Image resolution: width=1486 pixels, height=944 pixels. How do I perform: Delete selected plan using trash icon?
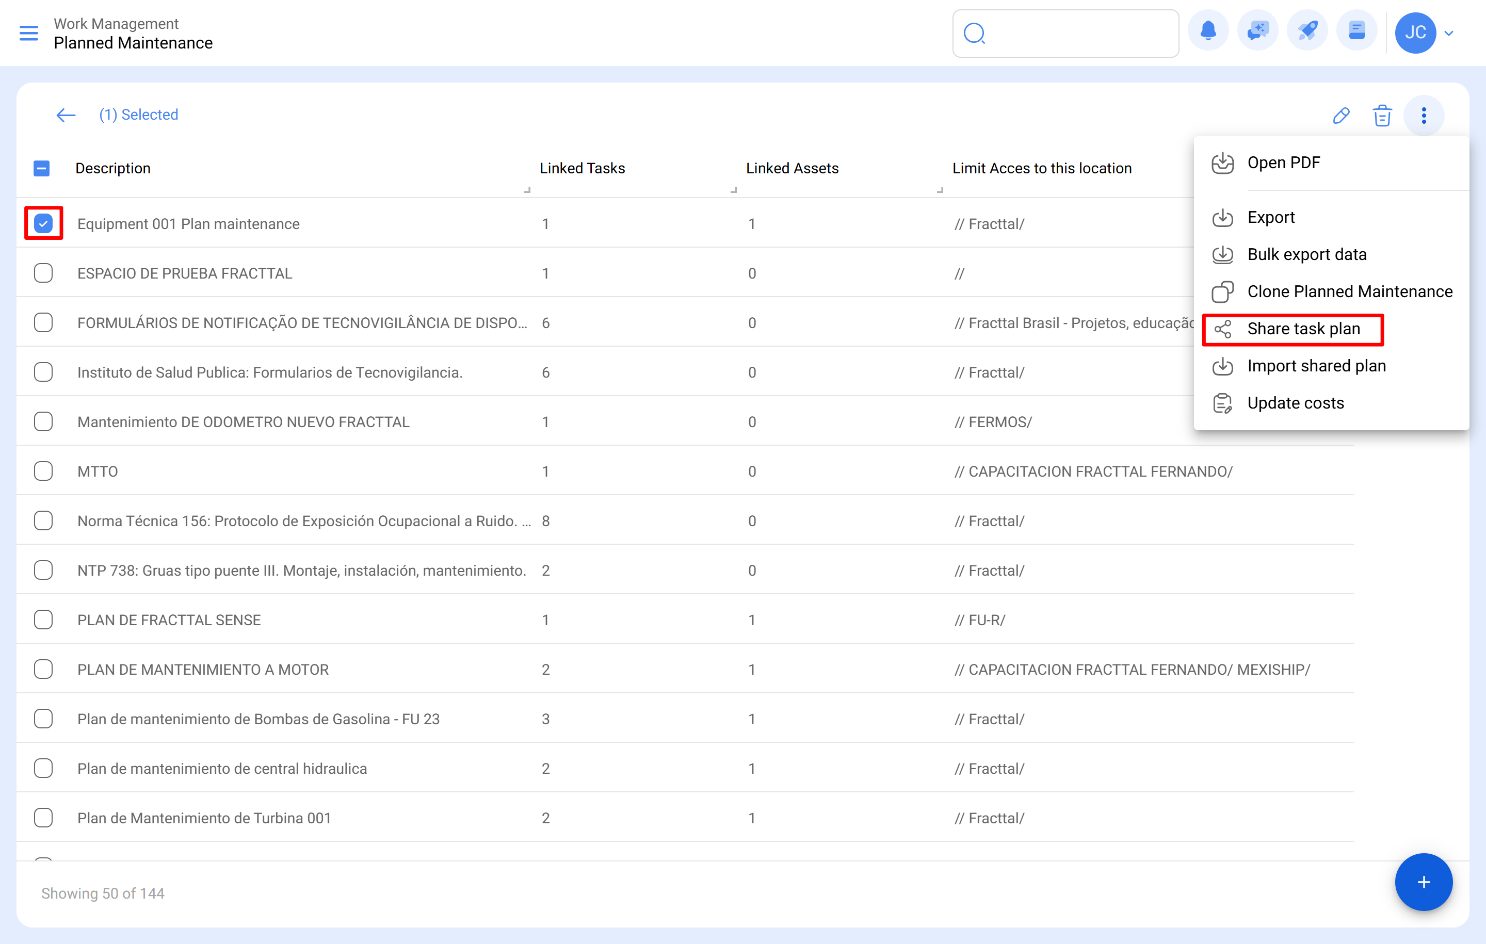click(x=1382, y=116)
